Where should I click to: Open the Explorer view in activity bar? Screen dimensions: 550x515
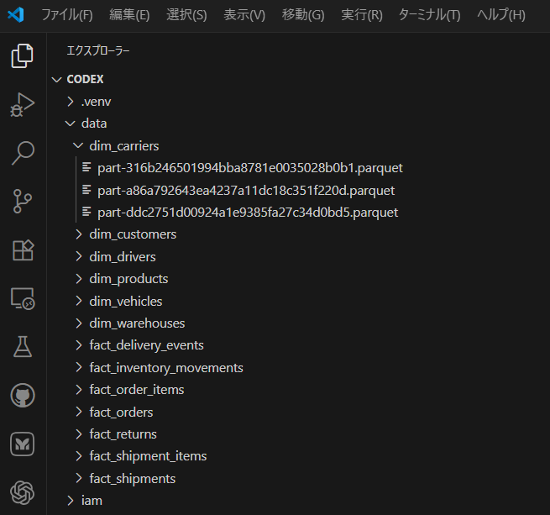23,55
